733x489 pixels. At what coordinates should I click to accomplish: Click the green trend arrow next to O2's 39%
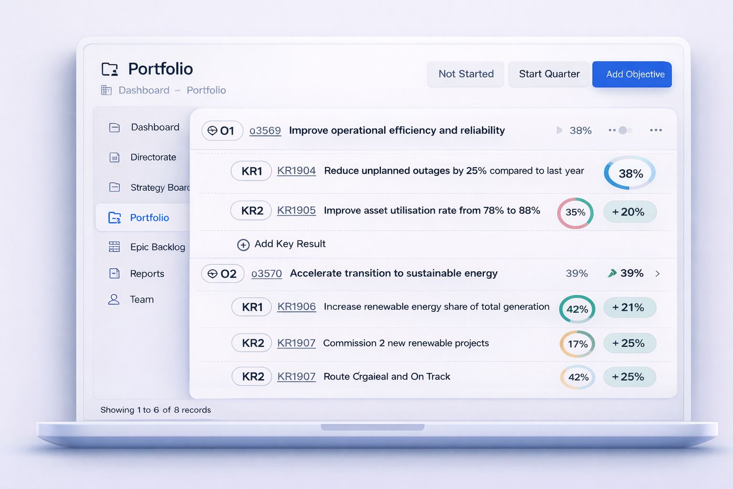(612, 273)
